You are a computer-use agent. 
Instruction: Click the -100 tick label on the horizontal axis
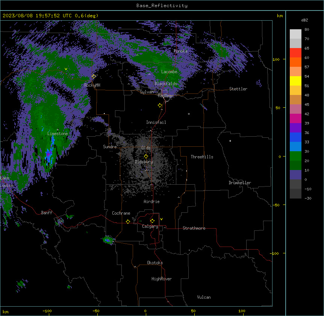pos(47,311)
